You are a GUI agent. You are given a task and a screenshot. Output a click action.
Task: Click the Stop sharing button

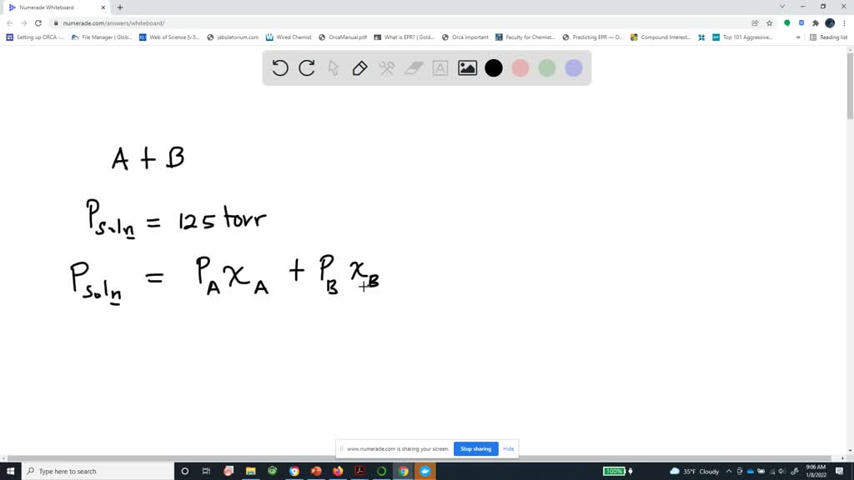pos(475,448)
